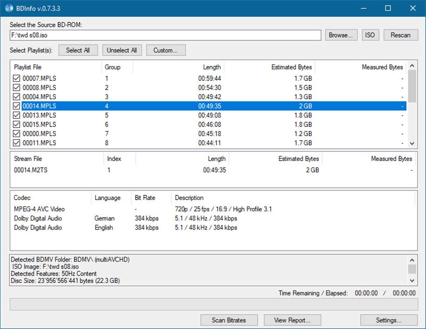
Task: Open View Report...
Action: [292, 320]
